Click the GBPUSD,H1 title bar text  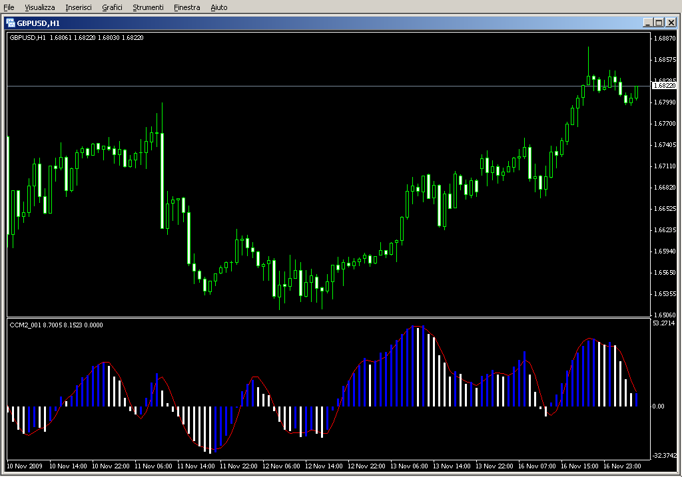coord(38,23)
